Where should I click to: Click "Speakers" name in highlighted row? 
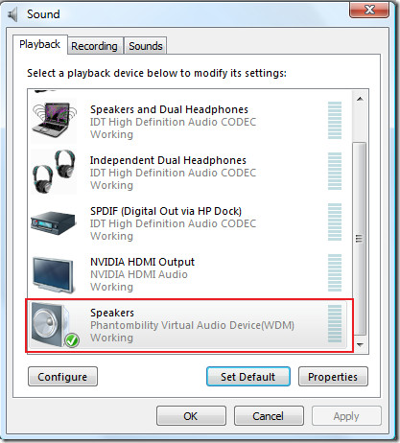112,313
